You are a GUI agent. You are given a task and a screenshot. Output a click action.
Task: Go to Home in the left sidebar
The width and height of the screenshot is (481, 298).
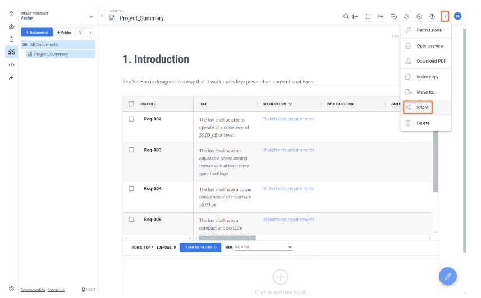11,13
